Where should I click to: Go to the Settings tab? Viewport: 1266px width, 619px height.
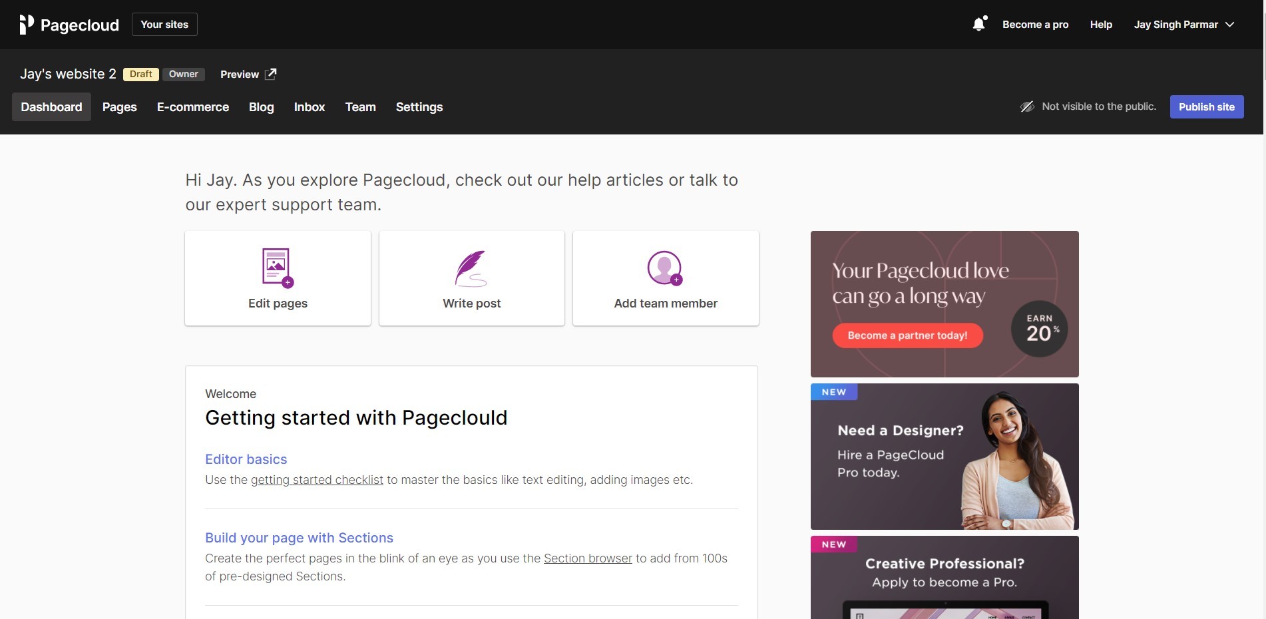point(419,107)
